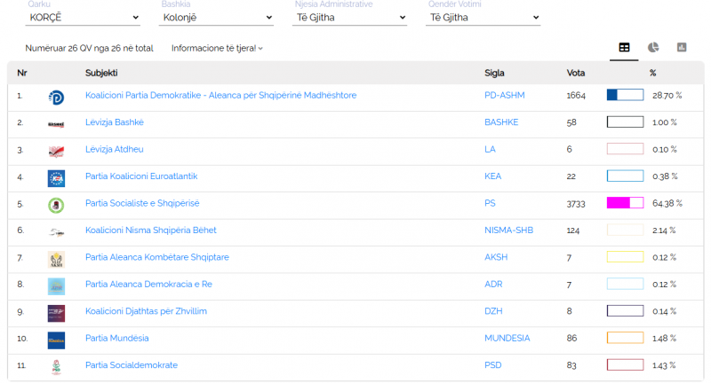711x383 pixels.
Task: Click the Partia Mundësia logo
Action: 56,340
